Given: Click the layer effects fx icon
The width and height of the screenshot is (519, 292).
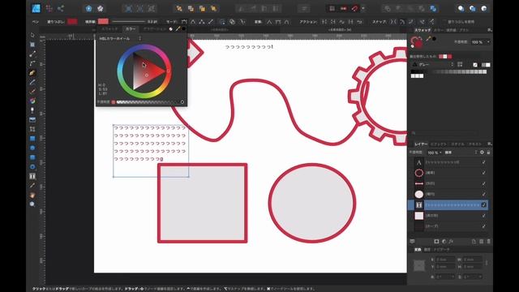Looking at the screenshot, I should pos(451,242).
